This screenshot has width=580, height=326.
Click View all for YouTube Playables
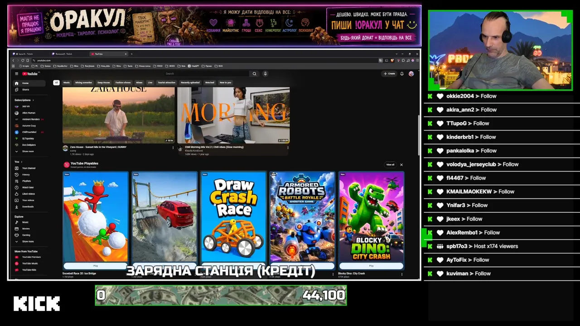click(x=390, y=165)
